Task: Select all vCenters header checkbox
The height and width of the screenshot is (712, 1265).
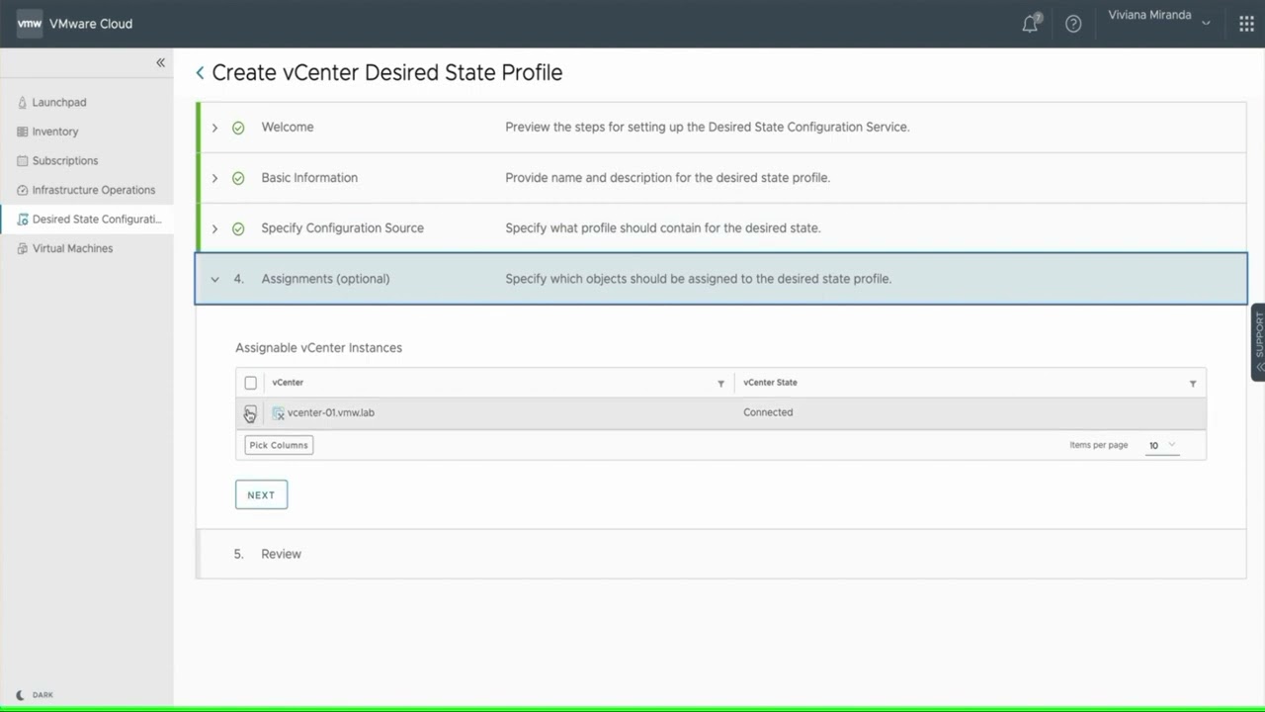Action: click(250, 383)
